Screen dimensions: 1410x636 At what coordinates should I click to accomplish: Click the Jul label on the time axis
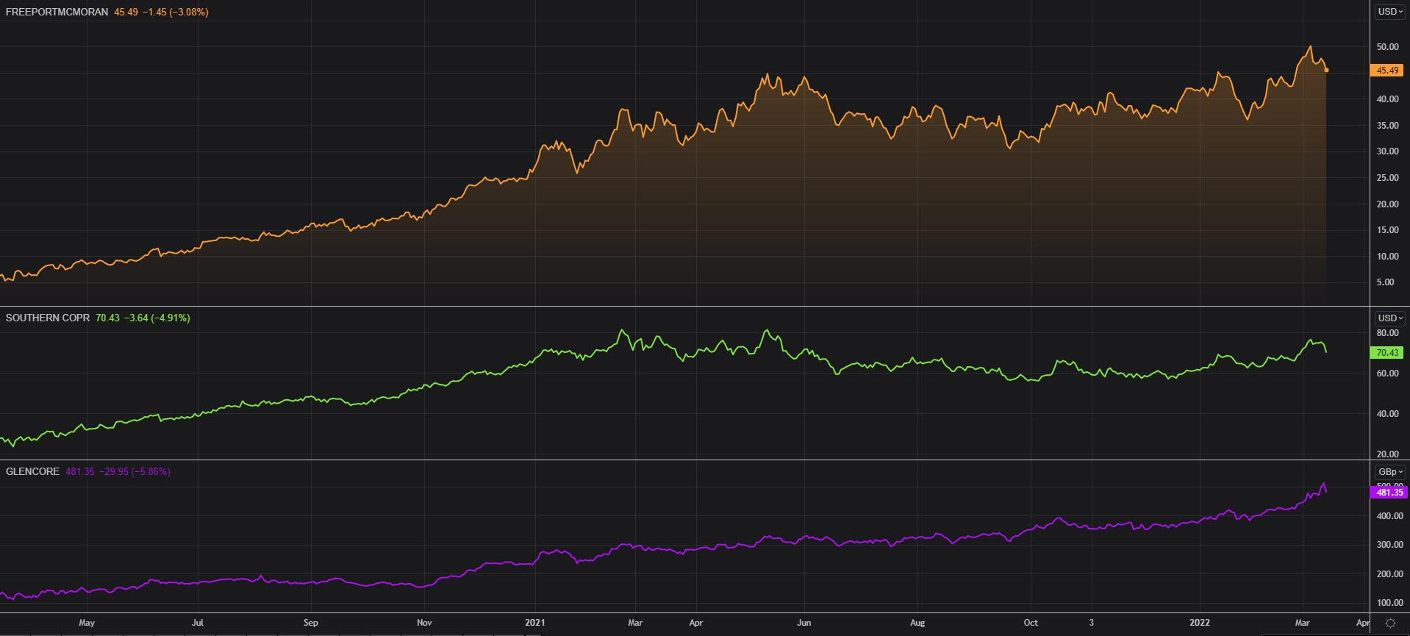(198, 623)
